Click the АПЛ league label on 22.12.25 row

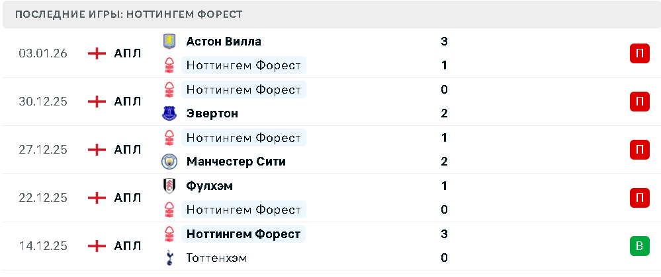click(x=127, y=198)
